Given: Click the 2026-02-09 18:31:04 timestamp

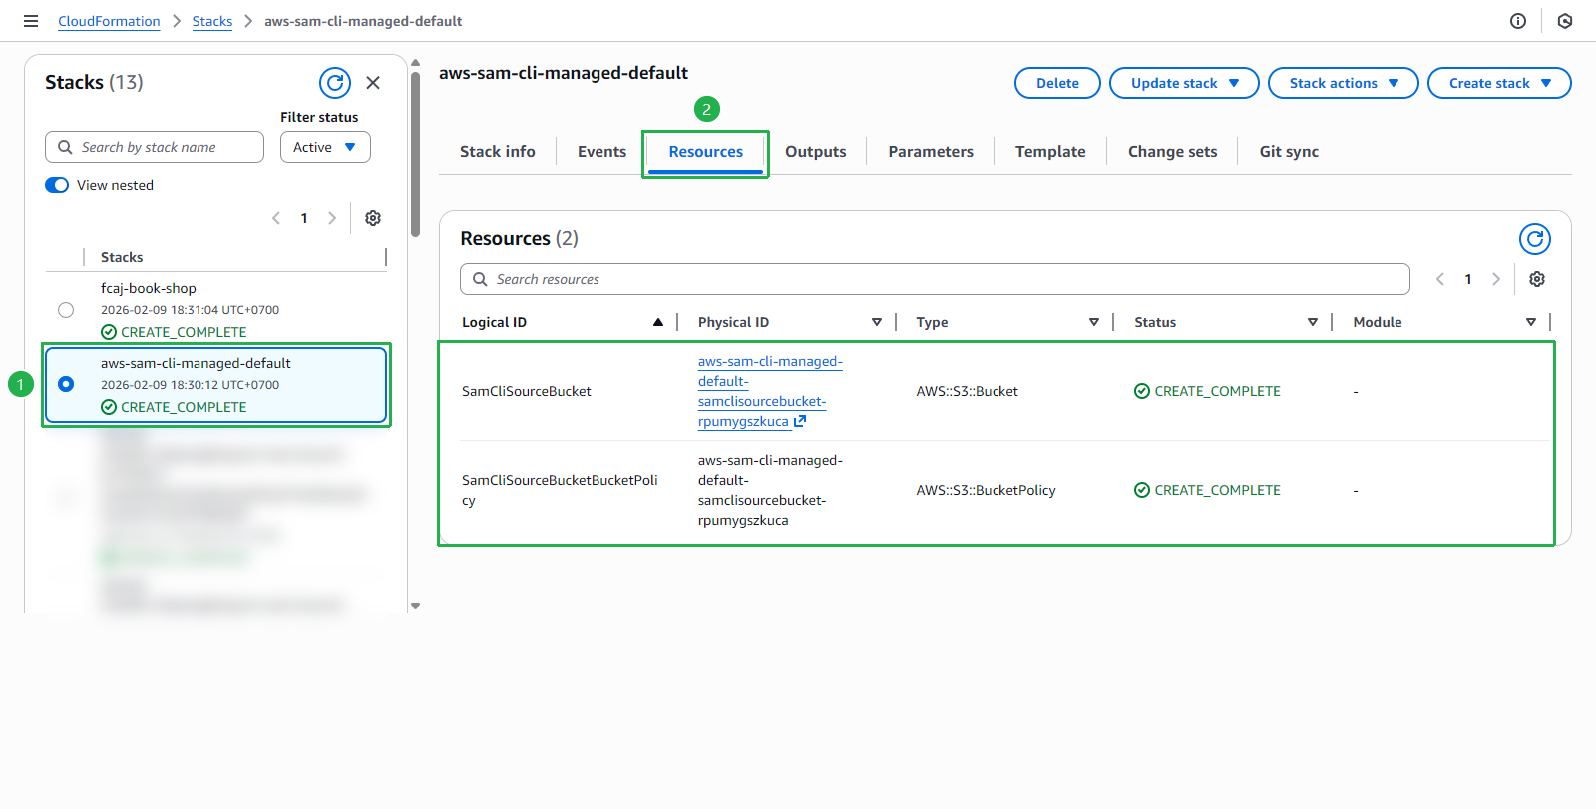Looking at the screenshot, I should (x=190, y=310).
